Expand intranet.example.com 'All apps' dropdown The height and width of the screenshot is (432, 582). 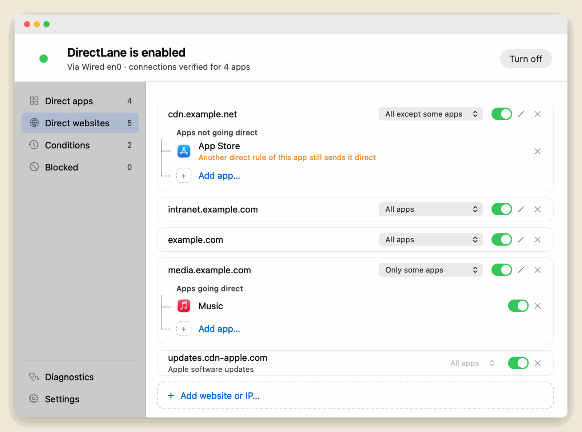(x=431, y=209)
